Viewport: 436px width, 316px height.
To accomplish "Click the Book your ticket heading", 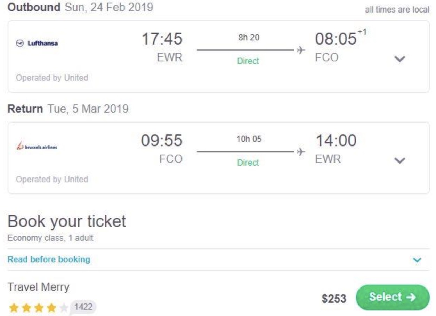I will (67, 222).
